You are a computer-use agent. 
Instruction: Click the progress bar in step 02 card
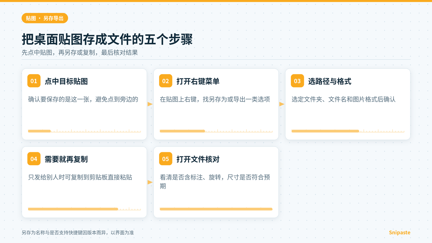coord(216,131)
